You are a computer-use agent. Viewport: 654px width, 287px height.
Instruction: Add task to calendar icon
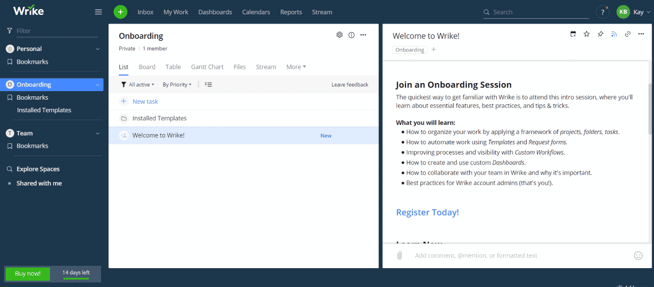point(574,34)
